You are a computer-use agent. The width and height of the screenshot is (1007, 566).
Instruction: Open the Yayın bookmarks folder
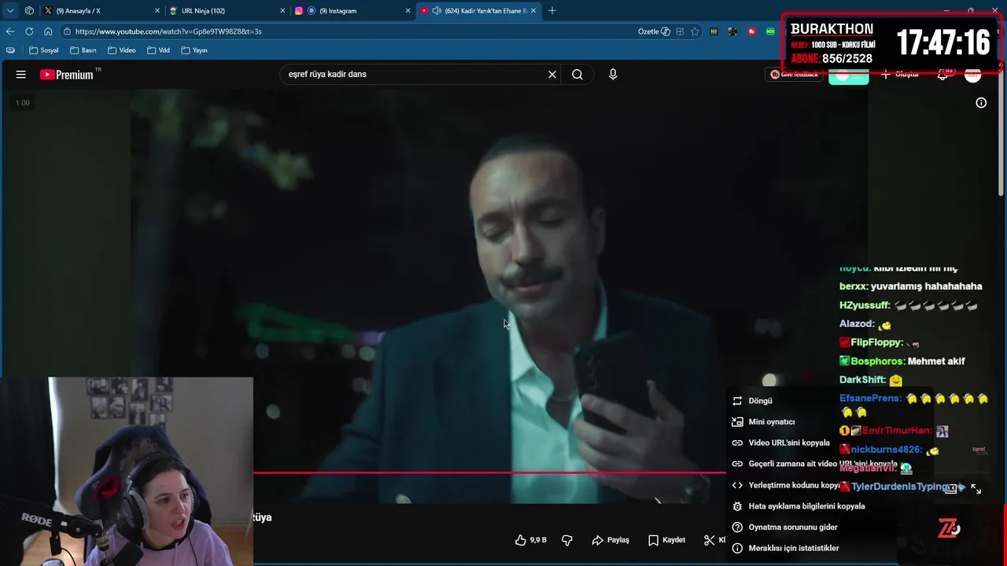point(194,50)
